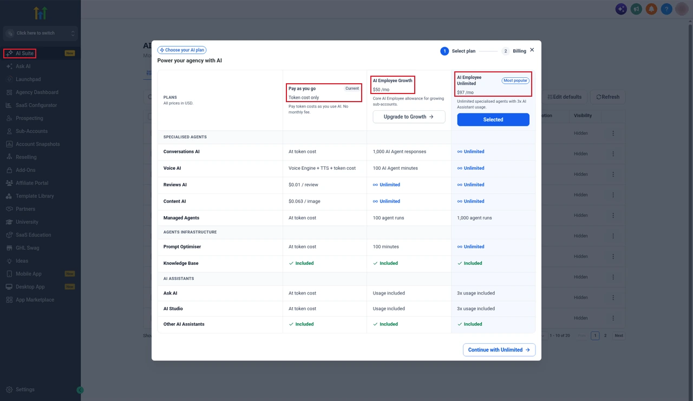Image resolution: width=693 pixels, height=401 pixels.
Task: Click the Select plan step
Action: tap(457, 51)
